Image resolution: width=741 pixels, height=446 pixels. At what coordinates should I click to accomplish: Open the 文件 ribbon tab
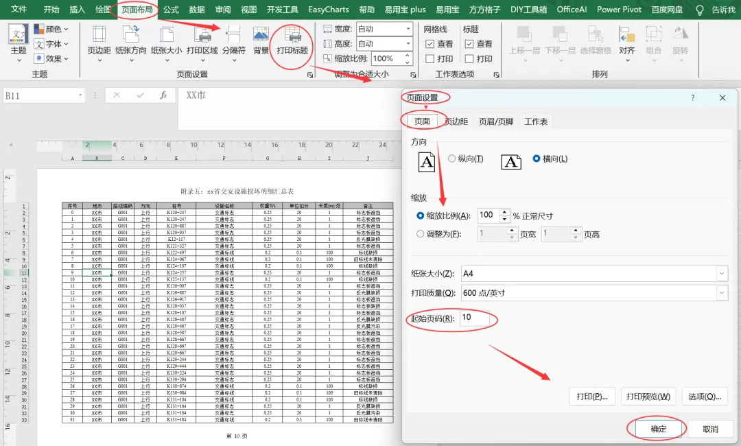pos(19,9)
